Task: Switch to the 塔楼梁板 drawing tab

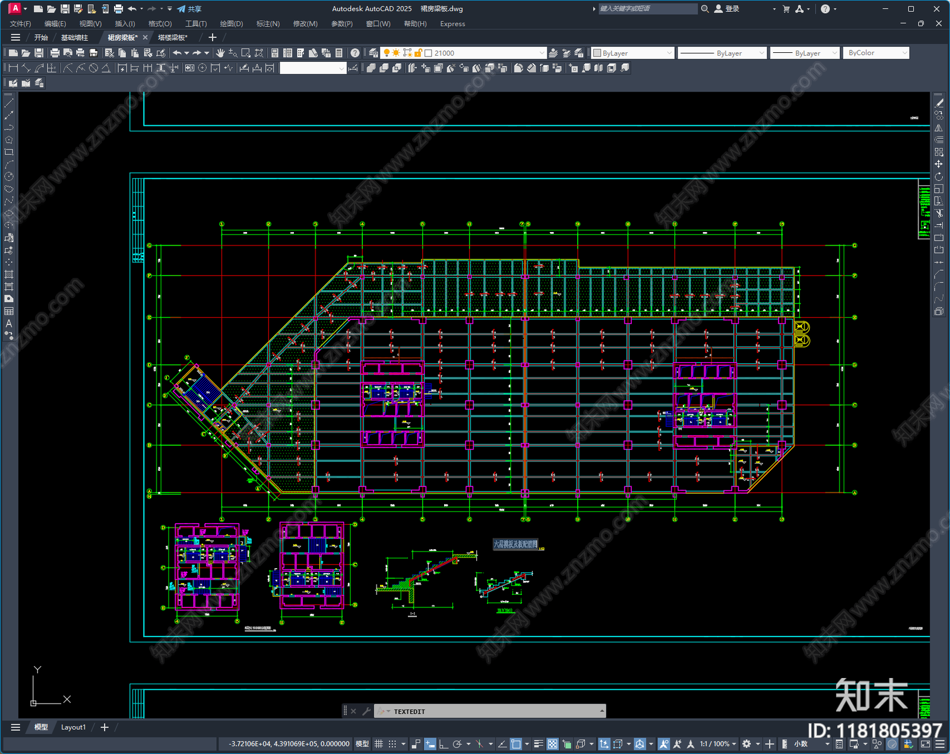Action: click(173, 37)
